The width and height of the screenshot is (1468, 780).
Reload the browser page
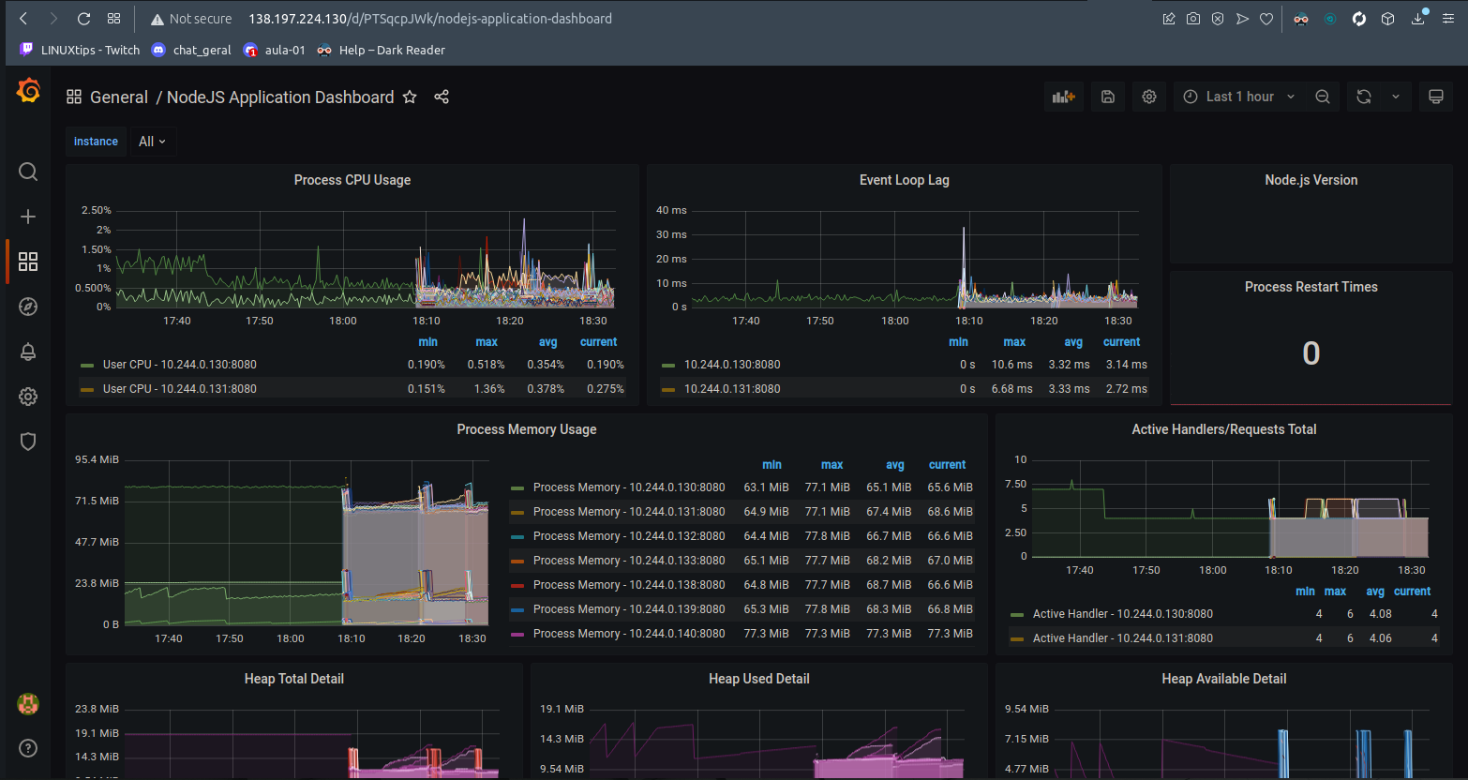(83, 19)
